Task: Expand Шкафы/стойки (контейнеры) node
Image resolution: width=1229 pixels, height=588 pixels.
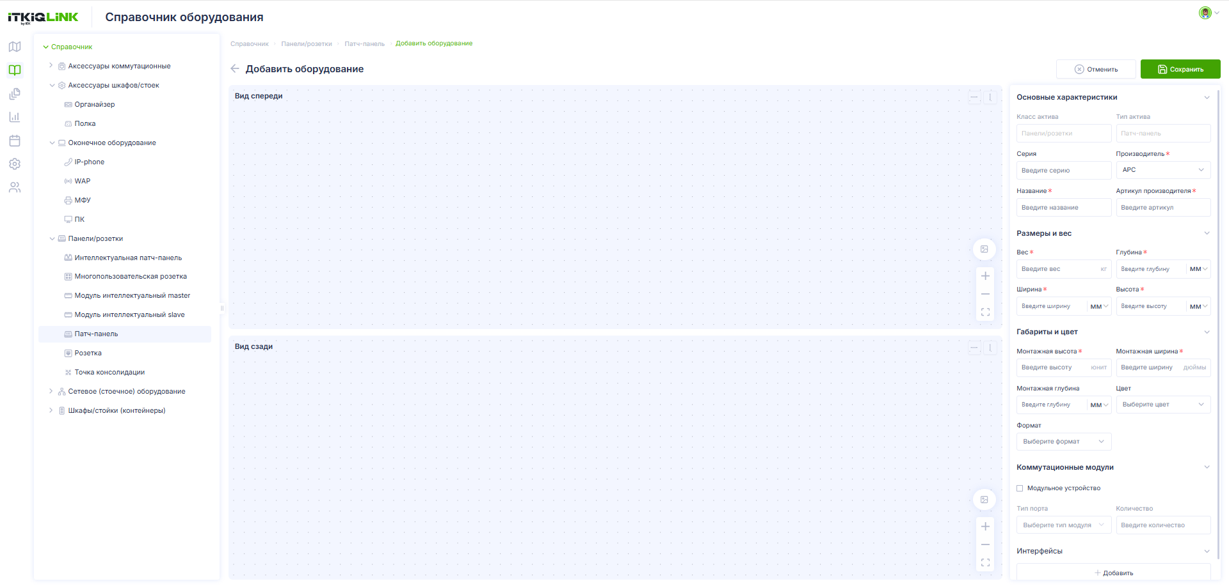Action: [51, 410]
